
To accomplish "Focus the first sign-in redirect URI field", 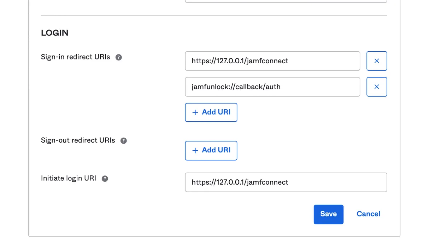I will tap(272, 61).
